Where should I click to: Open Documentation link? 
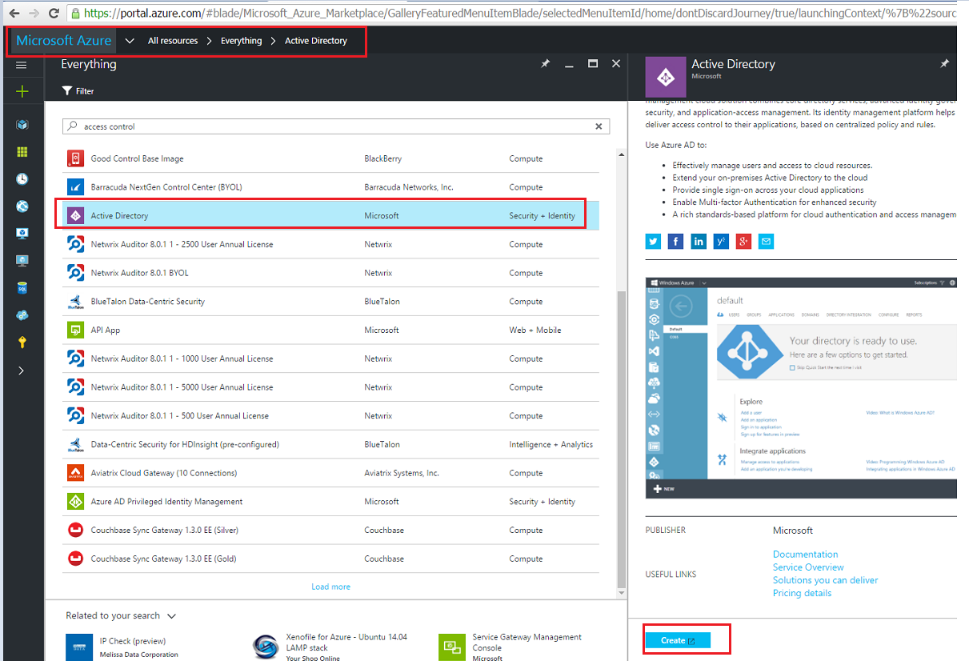click(x=805, y=555)
